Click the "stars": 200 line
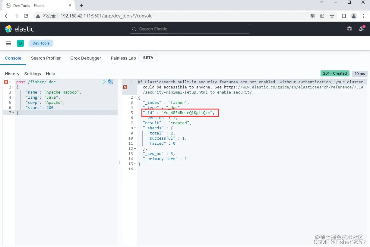Screen dimensions: 370x247 point(40,108)
